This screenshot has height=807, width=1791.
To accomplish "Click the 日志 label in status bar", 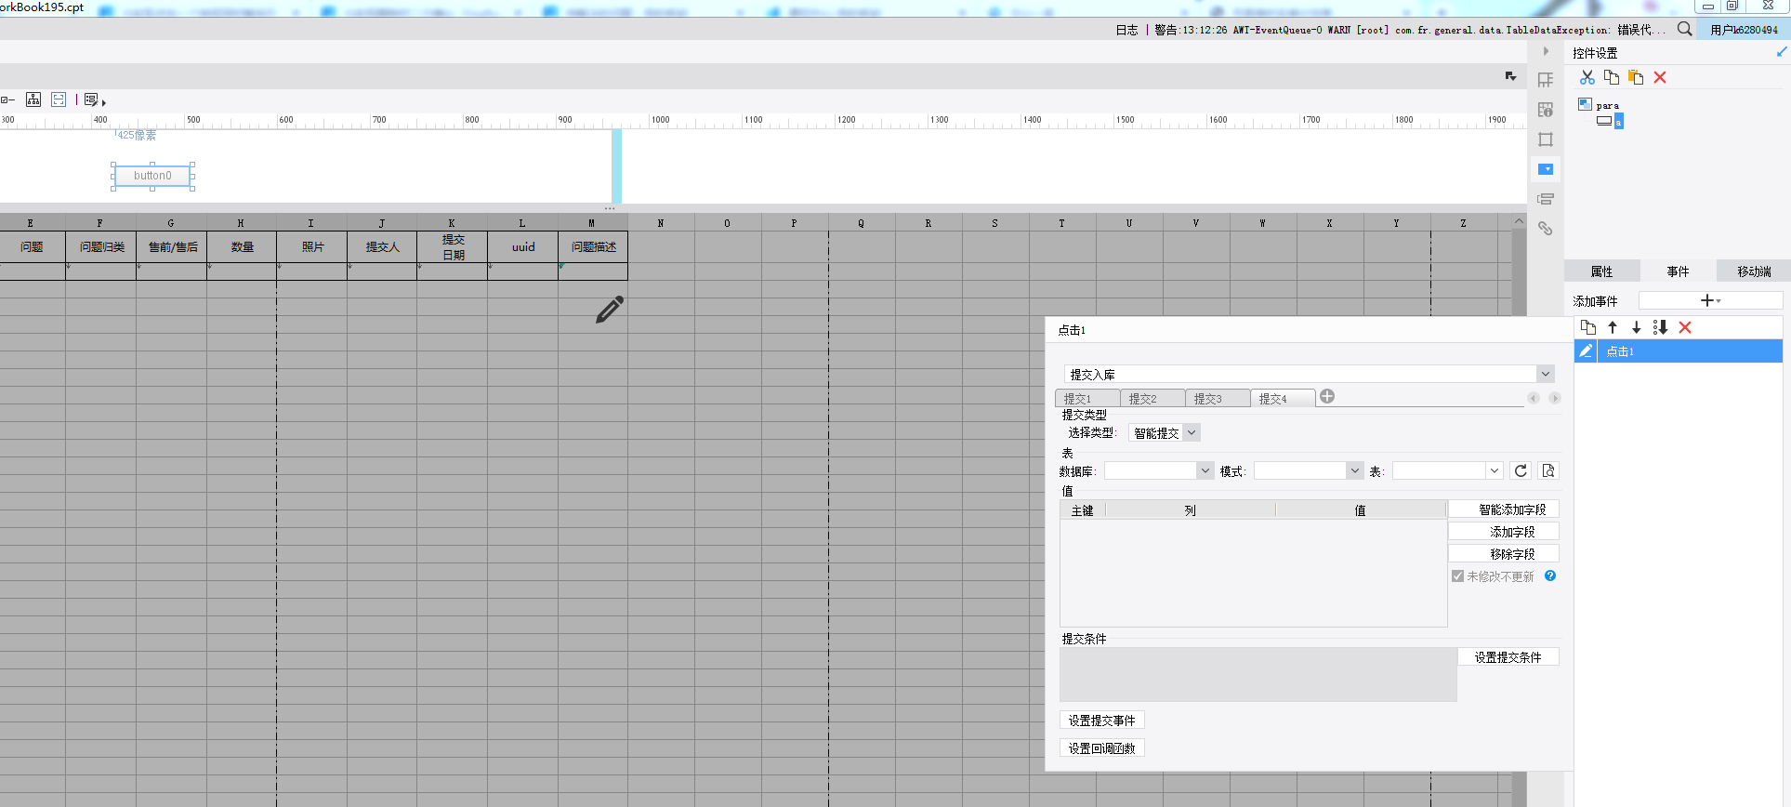I will (1126, 30).
